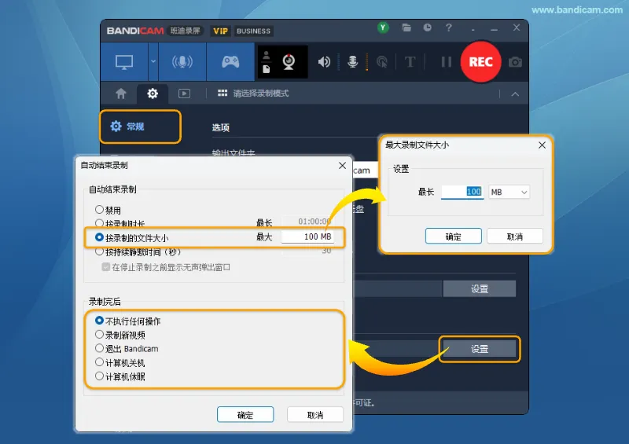Image resolution: width=629 pixels, height=444 pixels.
Task: Click 班迪录屏 label in title bar
Action: [185, 31]
